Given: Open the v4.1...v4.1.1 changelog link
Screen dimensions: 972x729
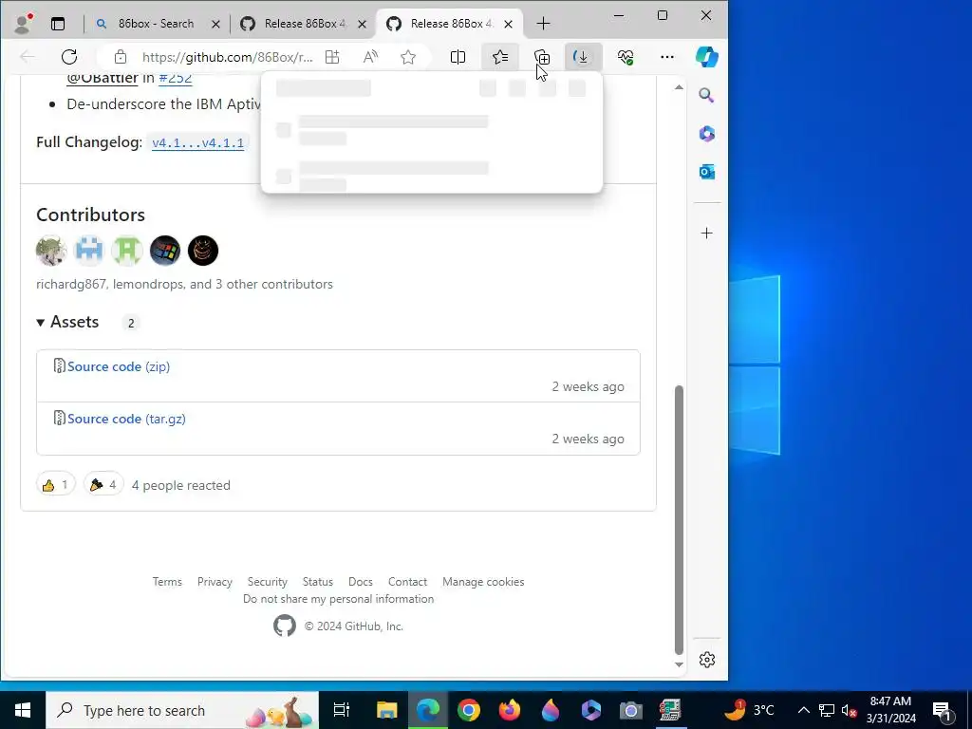Looking at the screenshot, I should click(x=197, y=142).
